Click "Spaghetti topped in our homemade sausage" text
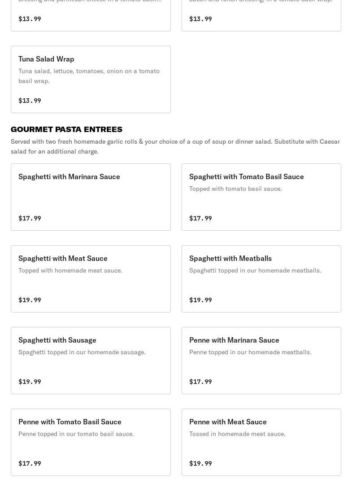Image resolution: width=352 pixels, height=489 pixels. (x=82, y=352)
